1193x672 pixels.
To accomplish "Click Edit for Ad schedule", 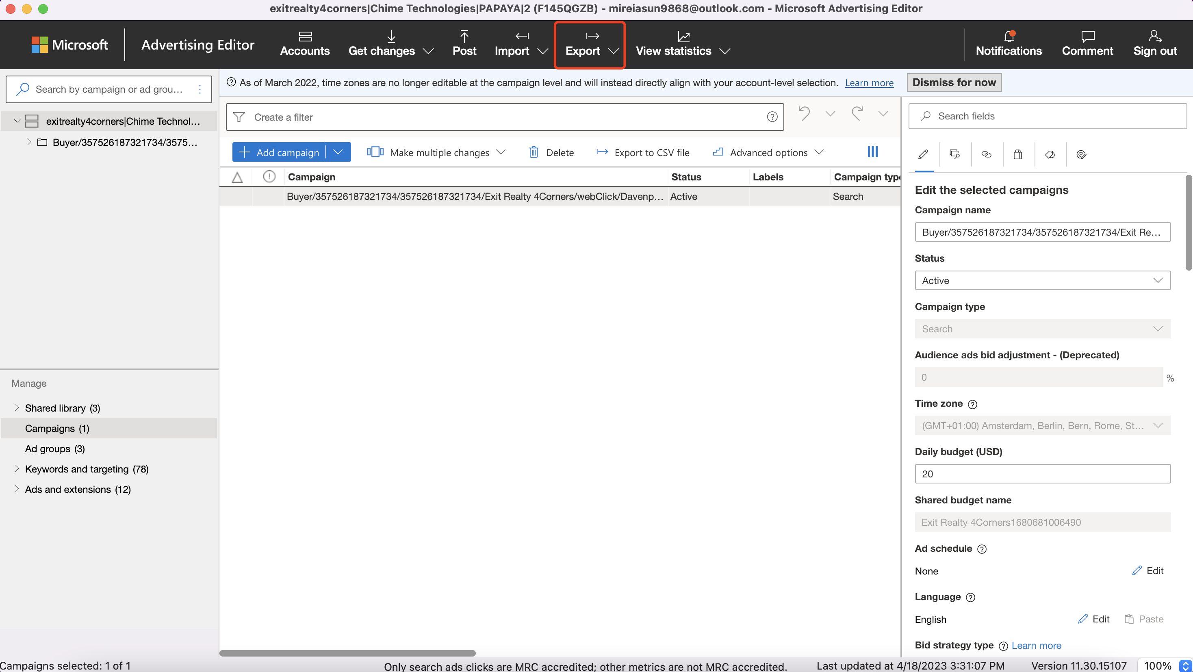I will [x=1147, y=570].
